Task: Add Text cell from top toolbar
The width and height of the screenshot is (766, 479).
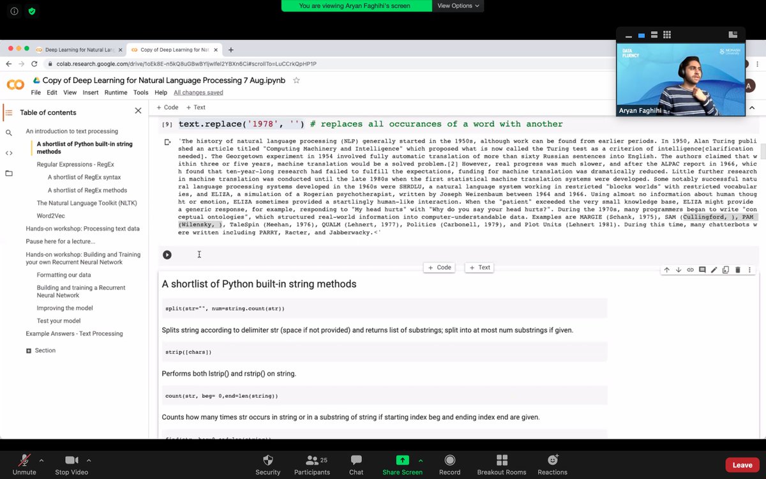Action: point(195,107)
